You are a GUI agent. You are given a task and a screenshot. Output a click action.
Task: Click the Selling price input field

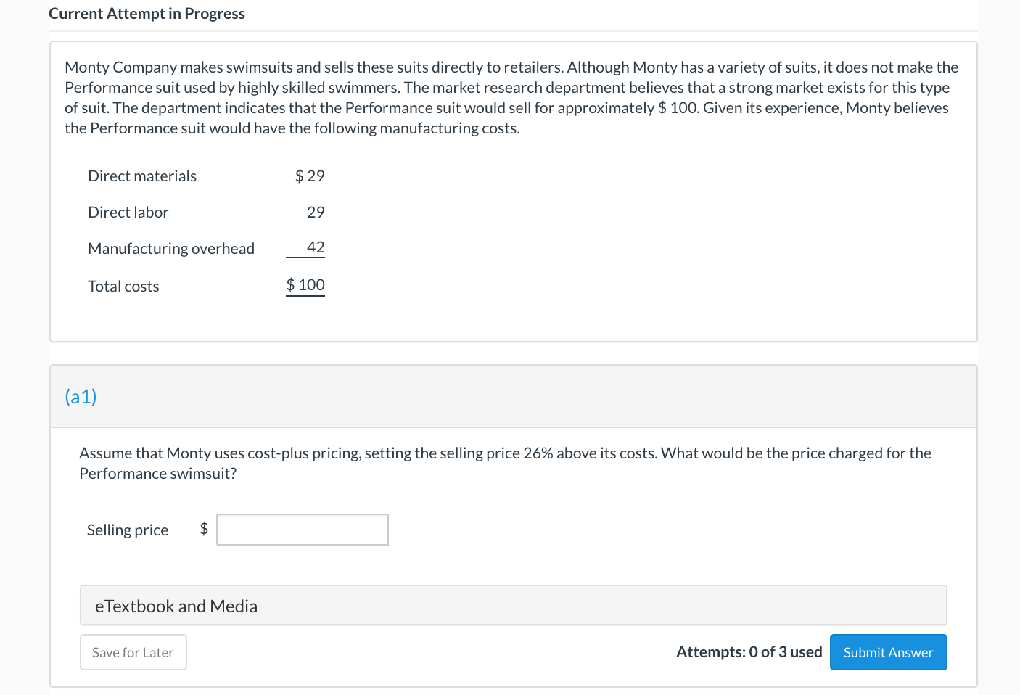pyautogui.click(x=302, y=530)
